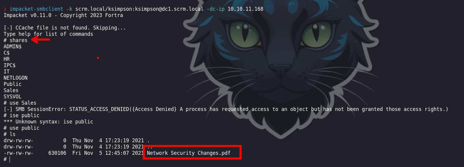
Task: Click the red arrow pointing at shares
Action: 41,40
